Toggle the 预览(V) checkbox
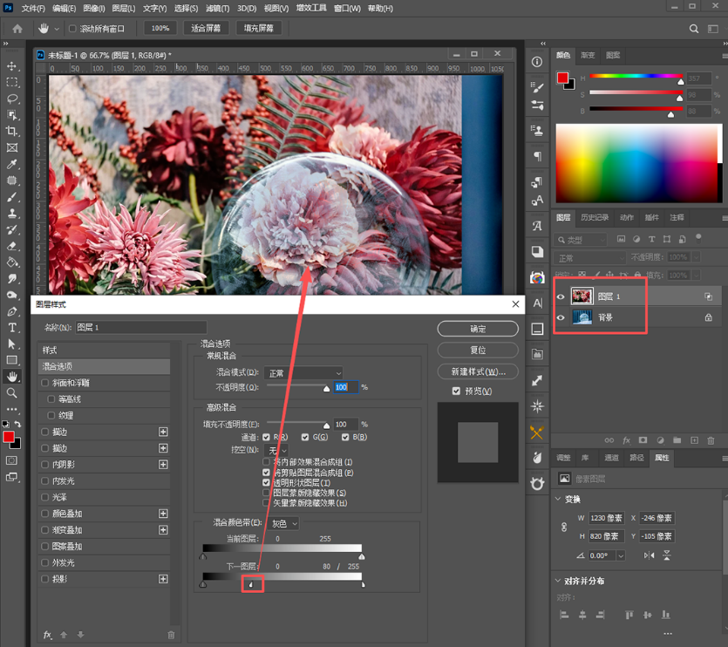The height and width of the screenshot is (647, 728). (x=456, y=392)
